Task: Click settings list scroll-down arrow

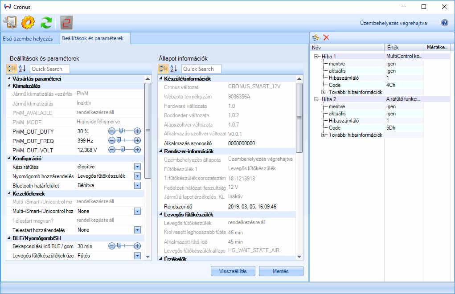Action: (148, 257)
